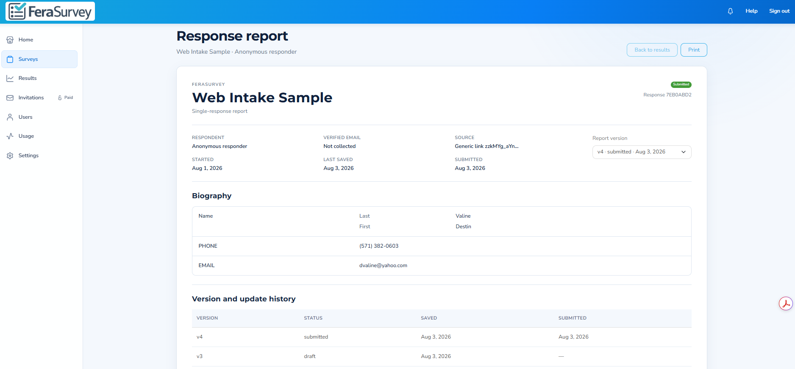Click the Usage activity icon
The image size is (795, 369).
(10, 136)
